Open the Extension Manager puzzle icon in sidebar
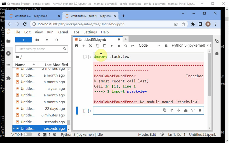Screen dimensions: 229x143 pyautogui.click(x=8, y=78)
